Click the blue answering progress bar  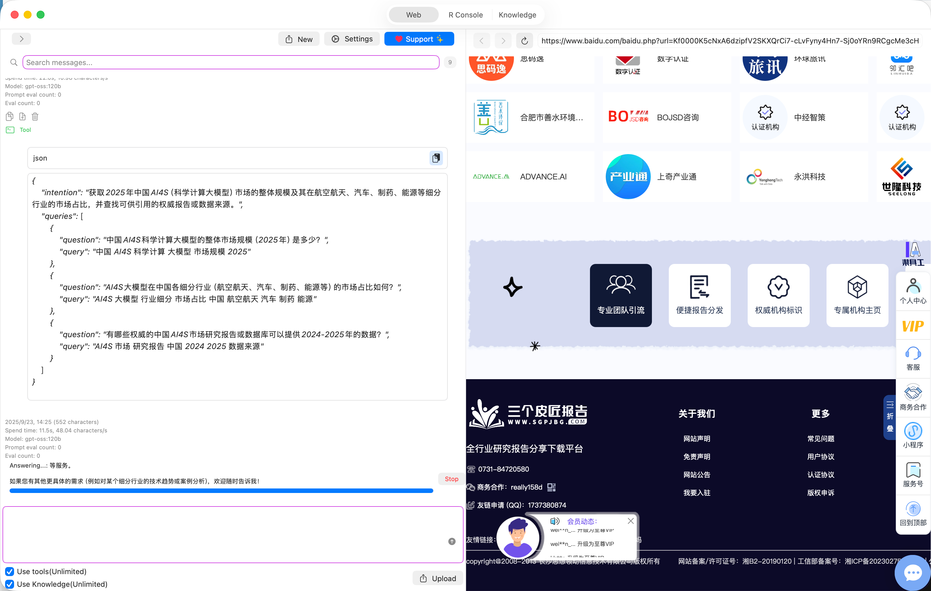(x=221, y=491)
